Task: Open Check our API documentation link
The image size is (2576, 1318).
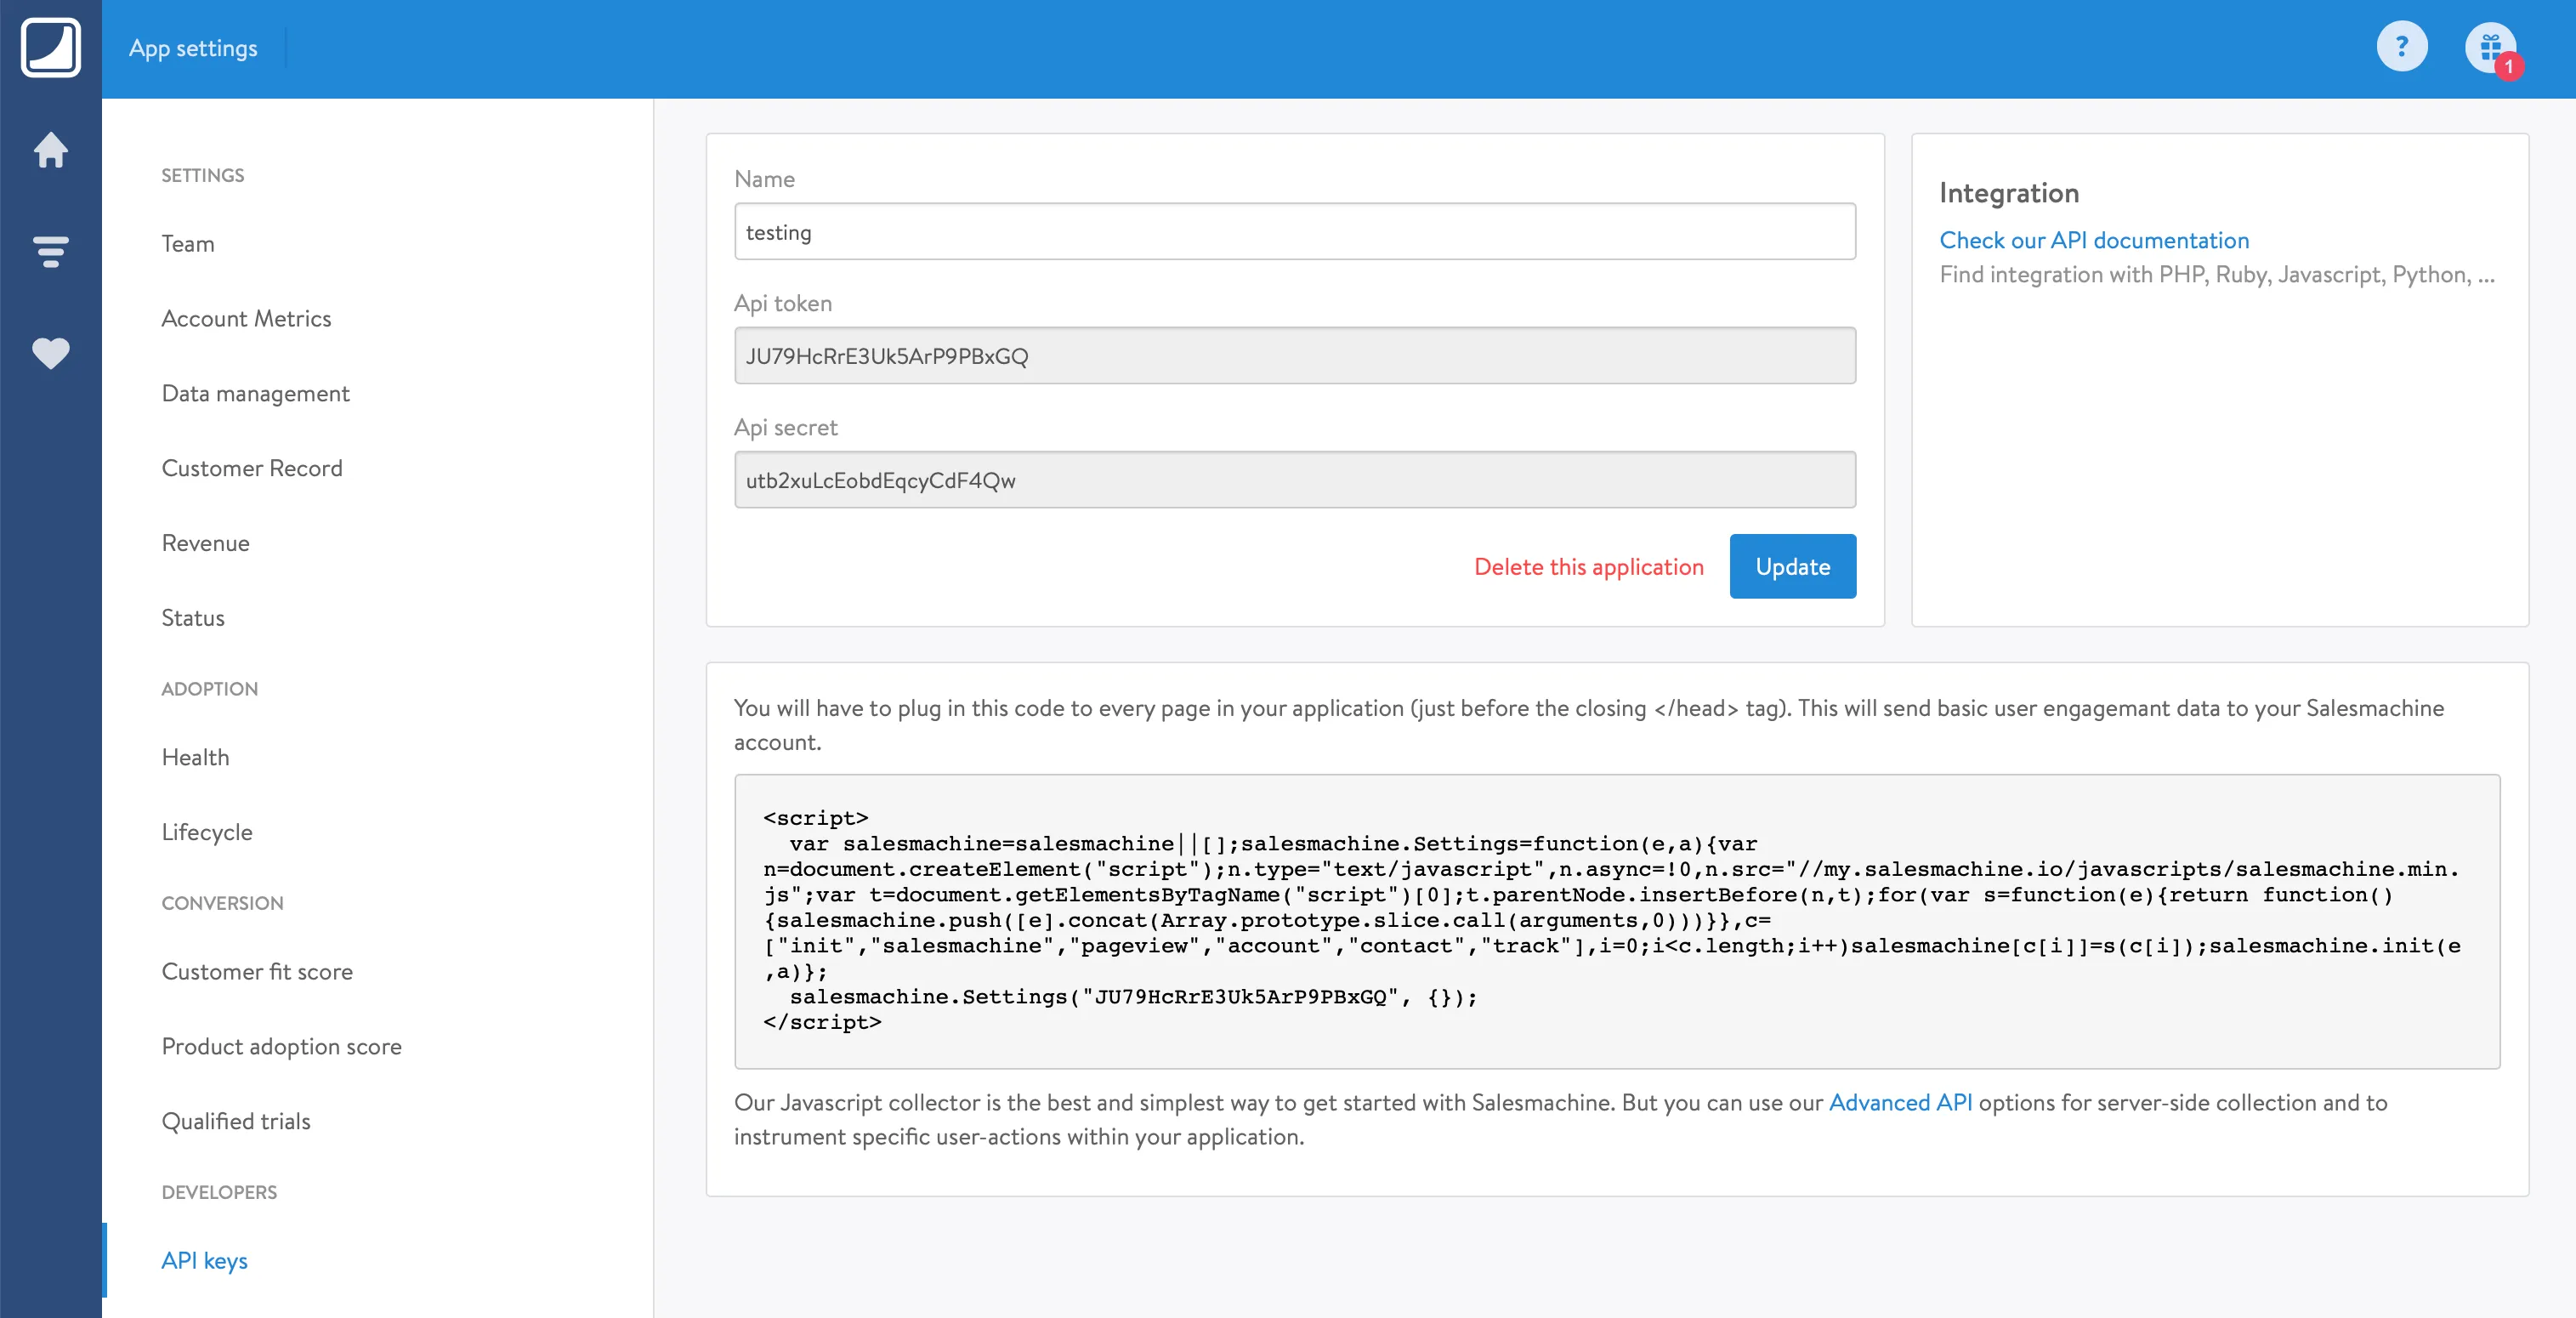Action: coord(2093,240)
